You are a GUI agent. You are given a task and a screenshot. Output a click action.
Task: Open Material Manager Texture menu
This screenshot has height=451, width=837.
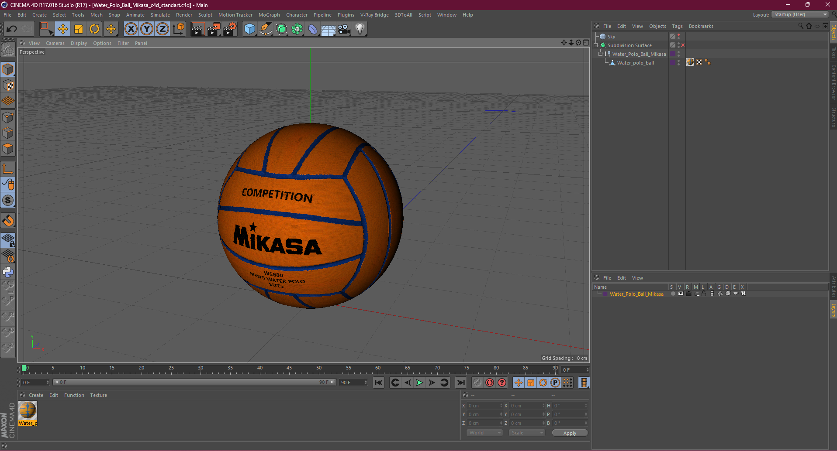98,395
